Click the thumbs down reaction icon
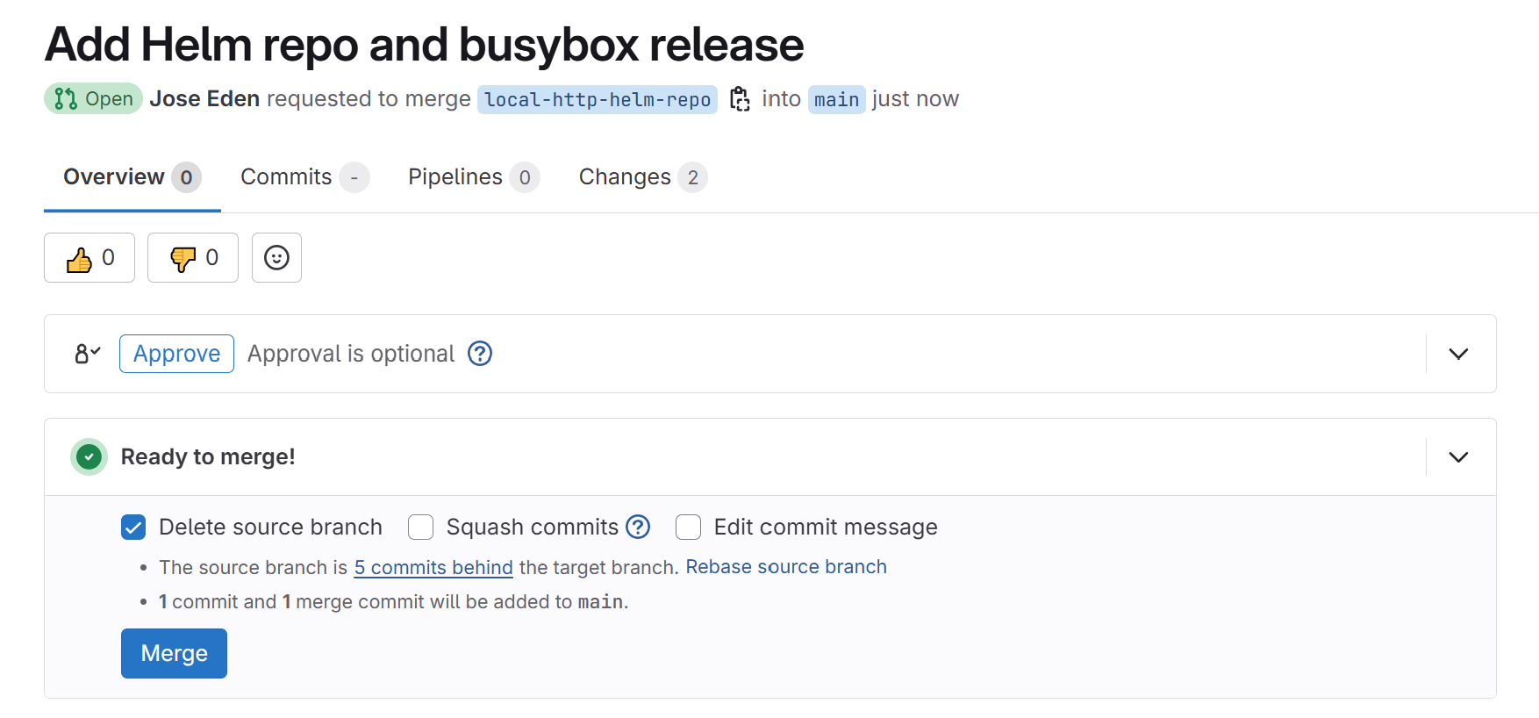The height and width of the screenshot is (718, 1539). 183,259
